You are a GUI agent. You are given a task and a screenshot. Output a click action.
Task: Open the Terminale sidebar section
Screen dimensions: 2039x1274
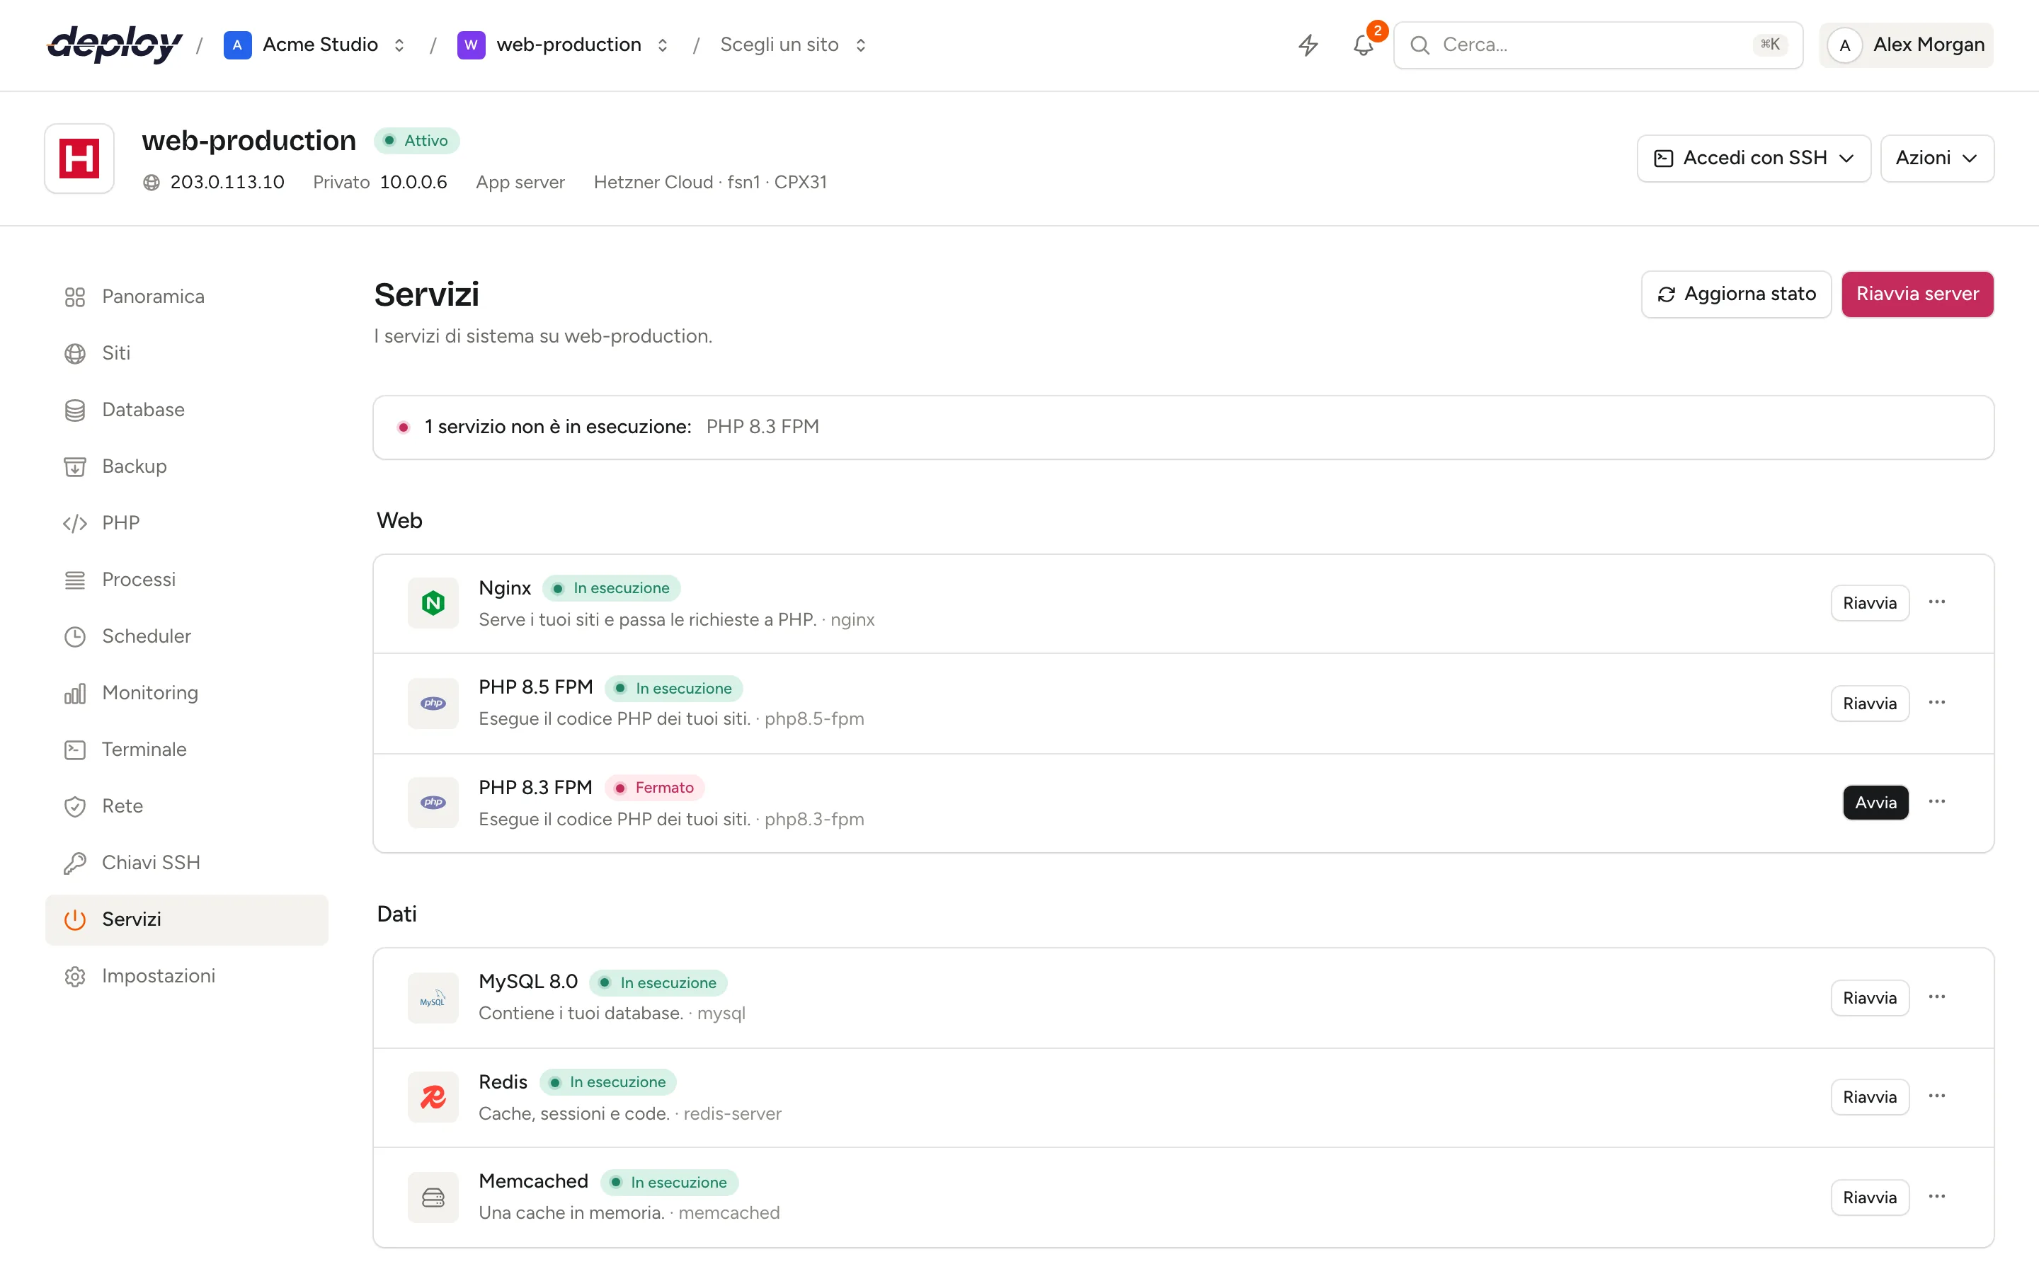point(187,749)
